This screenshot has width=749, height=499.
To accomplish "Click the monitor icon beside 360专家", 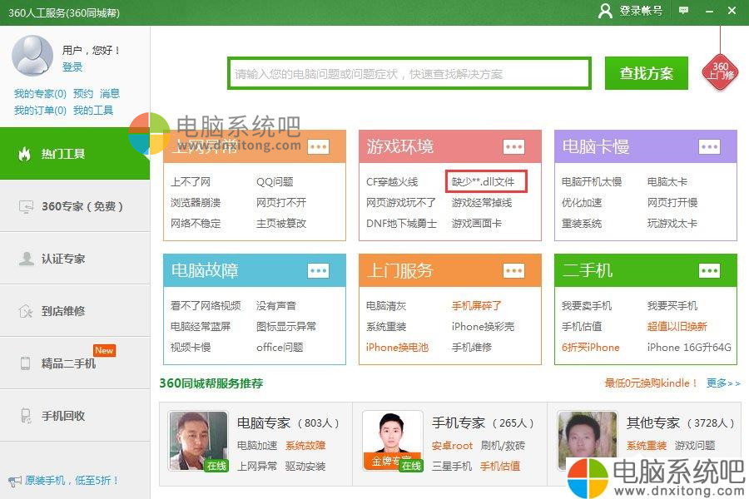I will [x=26, y=207].
